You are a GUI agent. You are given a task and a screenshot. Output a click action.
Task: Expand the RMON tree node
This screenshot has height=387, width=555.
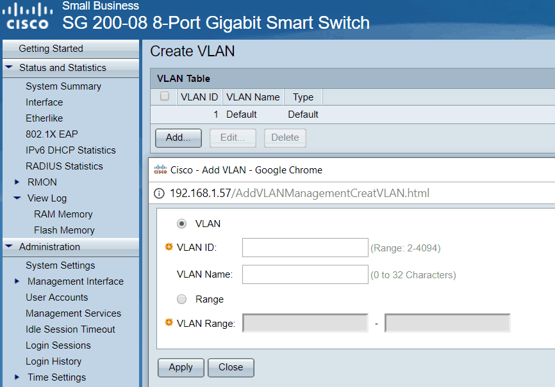point(17,182)
